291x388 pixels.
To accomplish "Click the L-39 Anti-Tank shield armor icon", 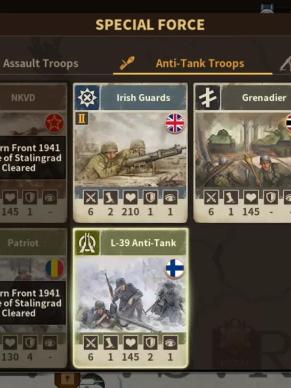I will [150, 343].
